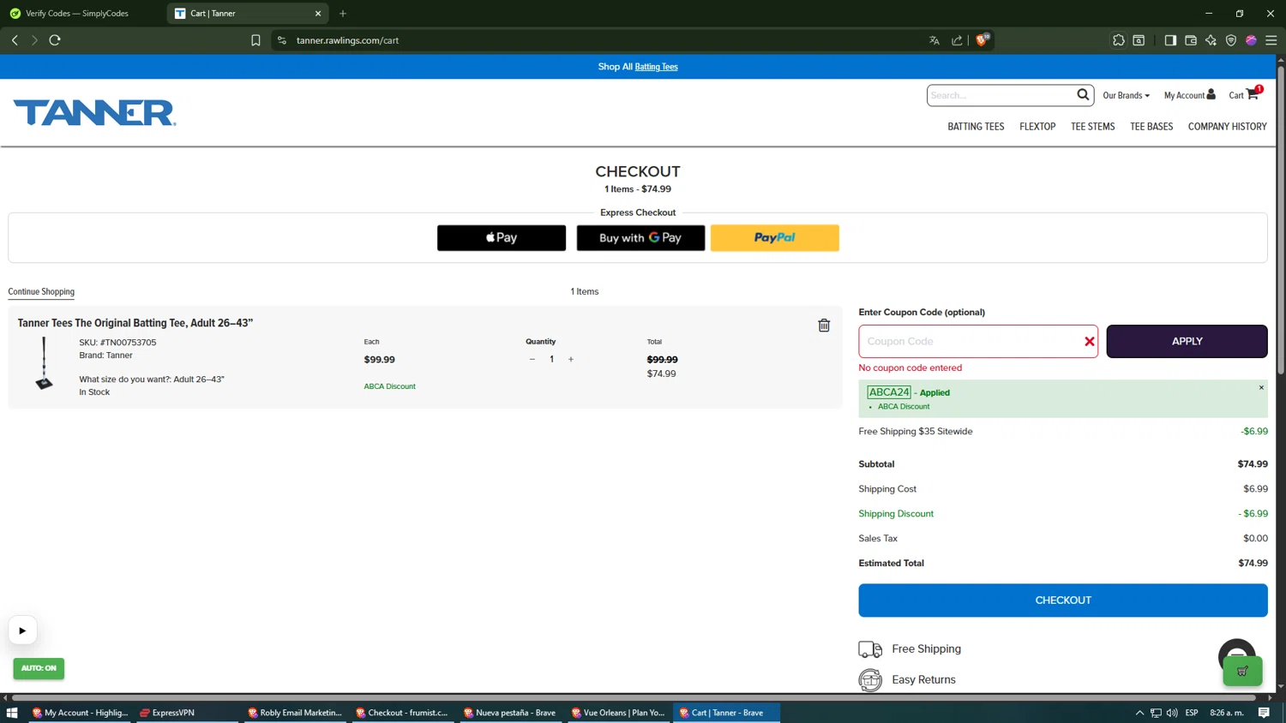Go back to the previous page
This screenshot has width=1286, height=723.
pyautogui.click(x=15, y=40)
